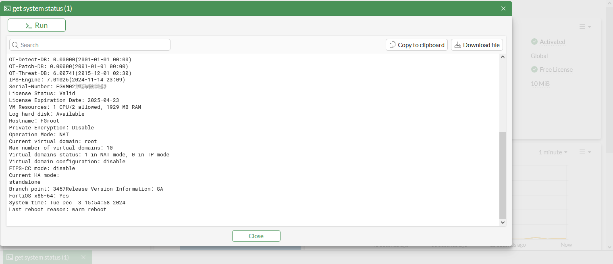Close the minimized get system status tab
This screenshot has height=264, width=613.
tap(83, 257)
